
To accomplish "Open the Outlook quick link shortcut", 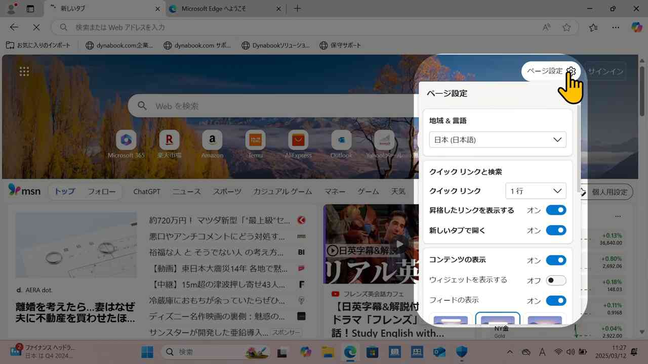I will coord(341,140).
